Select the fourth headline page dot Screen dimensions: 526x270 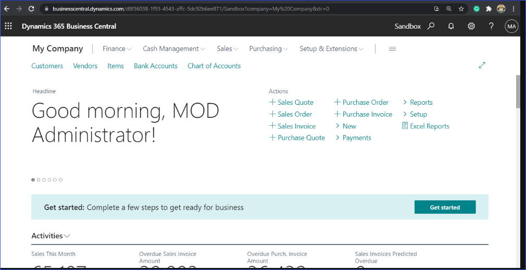(x=49, y=180)
